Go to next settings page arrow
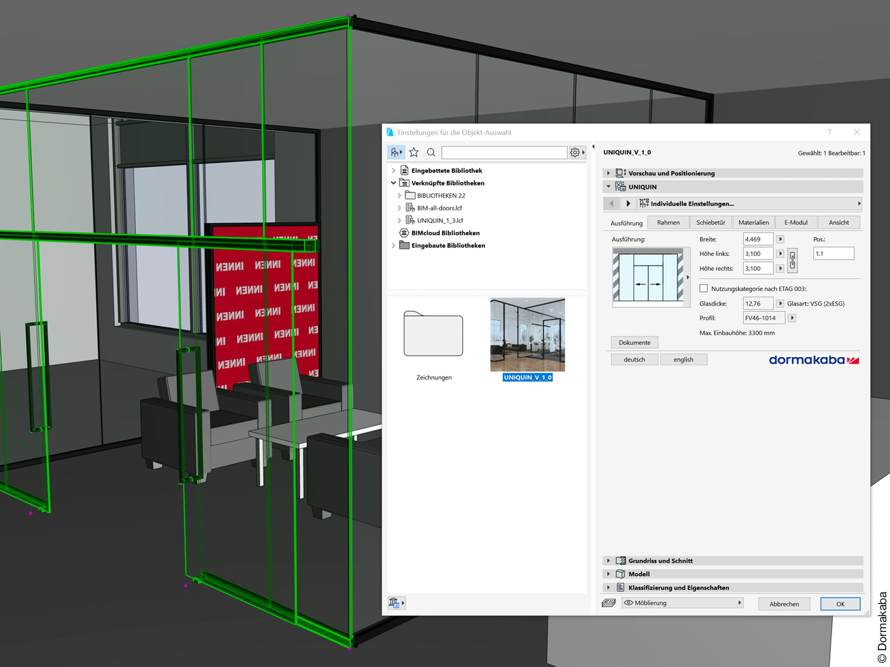The height and width of the screenshot is (667, 890). [x=628, y=204]
